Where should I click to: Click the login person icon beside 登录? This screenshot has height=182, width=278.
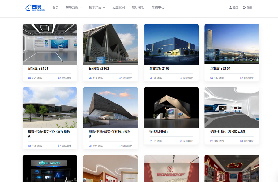[x=230, y=7]
